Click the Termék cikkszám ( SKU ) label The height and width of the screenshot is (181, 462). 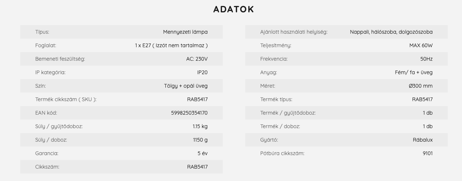coord(66,99)
